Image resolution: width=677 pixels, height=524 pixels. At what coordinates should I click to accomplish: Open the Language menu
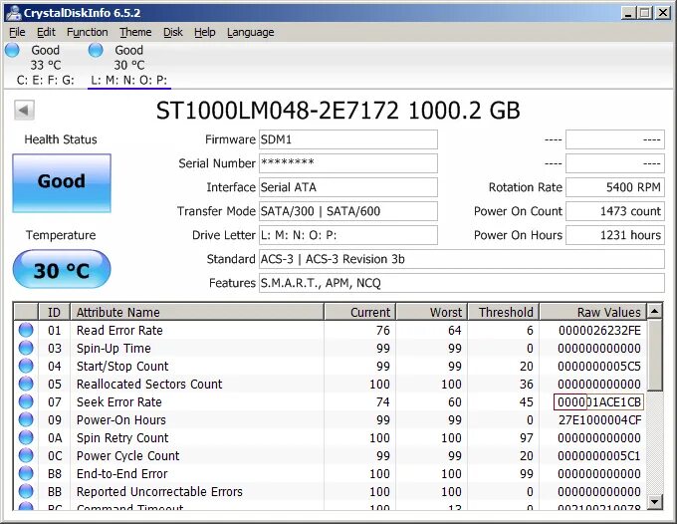click(x=251, y=33)
